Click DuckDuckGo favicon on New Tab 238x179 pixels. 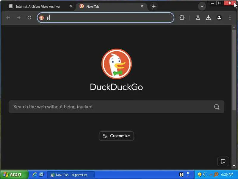[82, 6]
